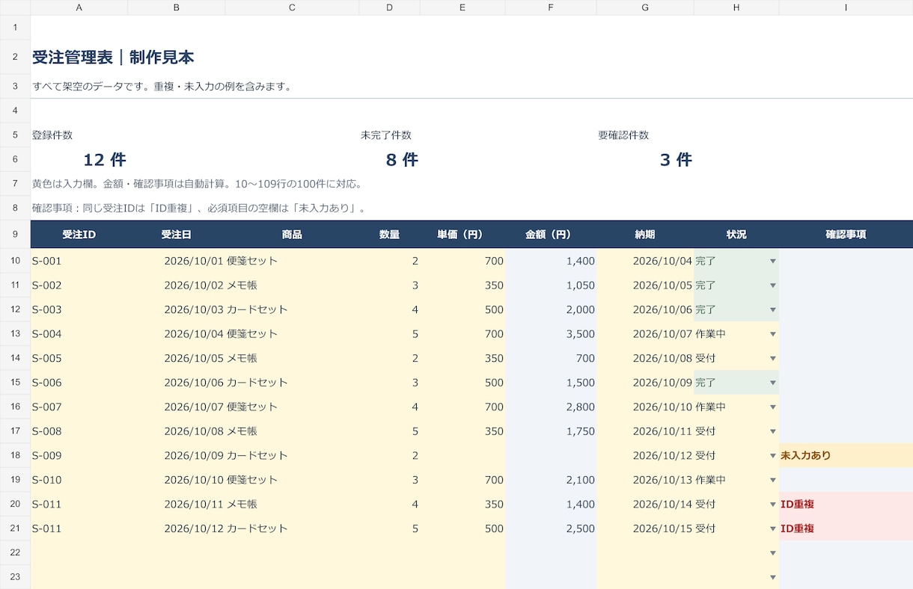Click the 8 件 count value

tap(402, 159)
